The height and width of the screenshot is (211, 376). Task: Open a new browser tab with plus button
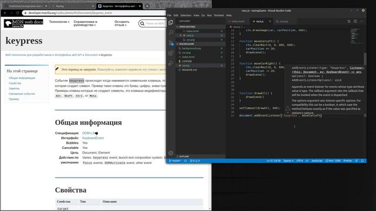click(x=147, y=6)
